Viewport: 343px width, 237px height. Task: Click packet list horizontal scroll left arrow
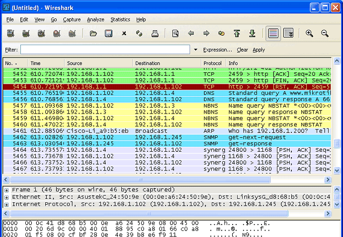coord(6,179)
